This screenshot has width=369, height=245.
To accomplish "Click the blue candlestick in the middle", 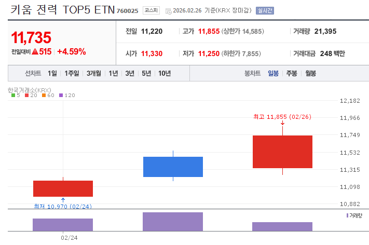I will point(173,167).
